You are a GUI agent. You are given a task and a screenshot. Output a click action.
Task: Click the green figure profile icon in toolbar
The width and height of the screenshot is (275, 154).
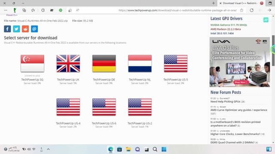(x=15, y=10)
